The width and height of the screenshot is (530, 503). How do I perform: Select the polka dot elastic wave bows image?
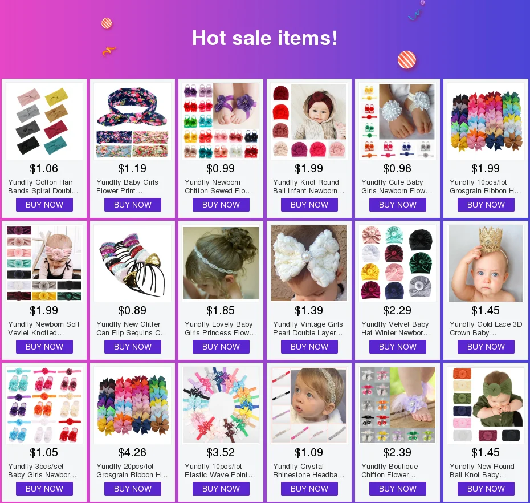click(x=221, y=405)
